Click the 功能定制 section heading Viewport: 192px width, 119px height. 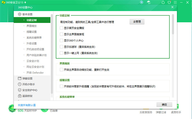(x=65, y=16)
